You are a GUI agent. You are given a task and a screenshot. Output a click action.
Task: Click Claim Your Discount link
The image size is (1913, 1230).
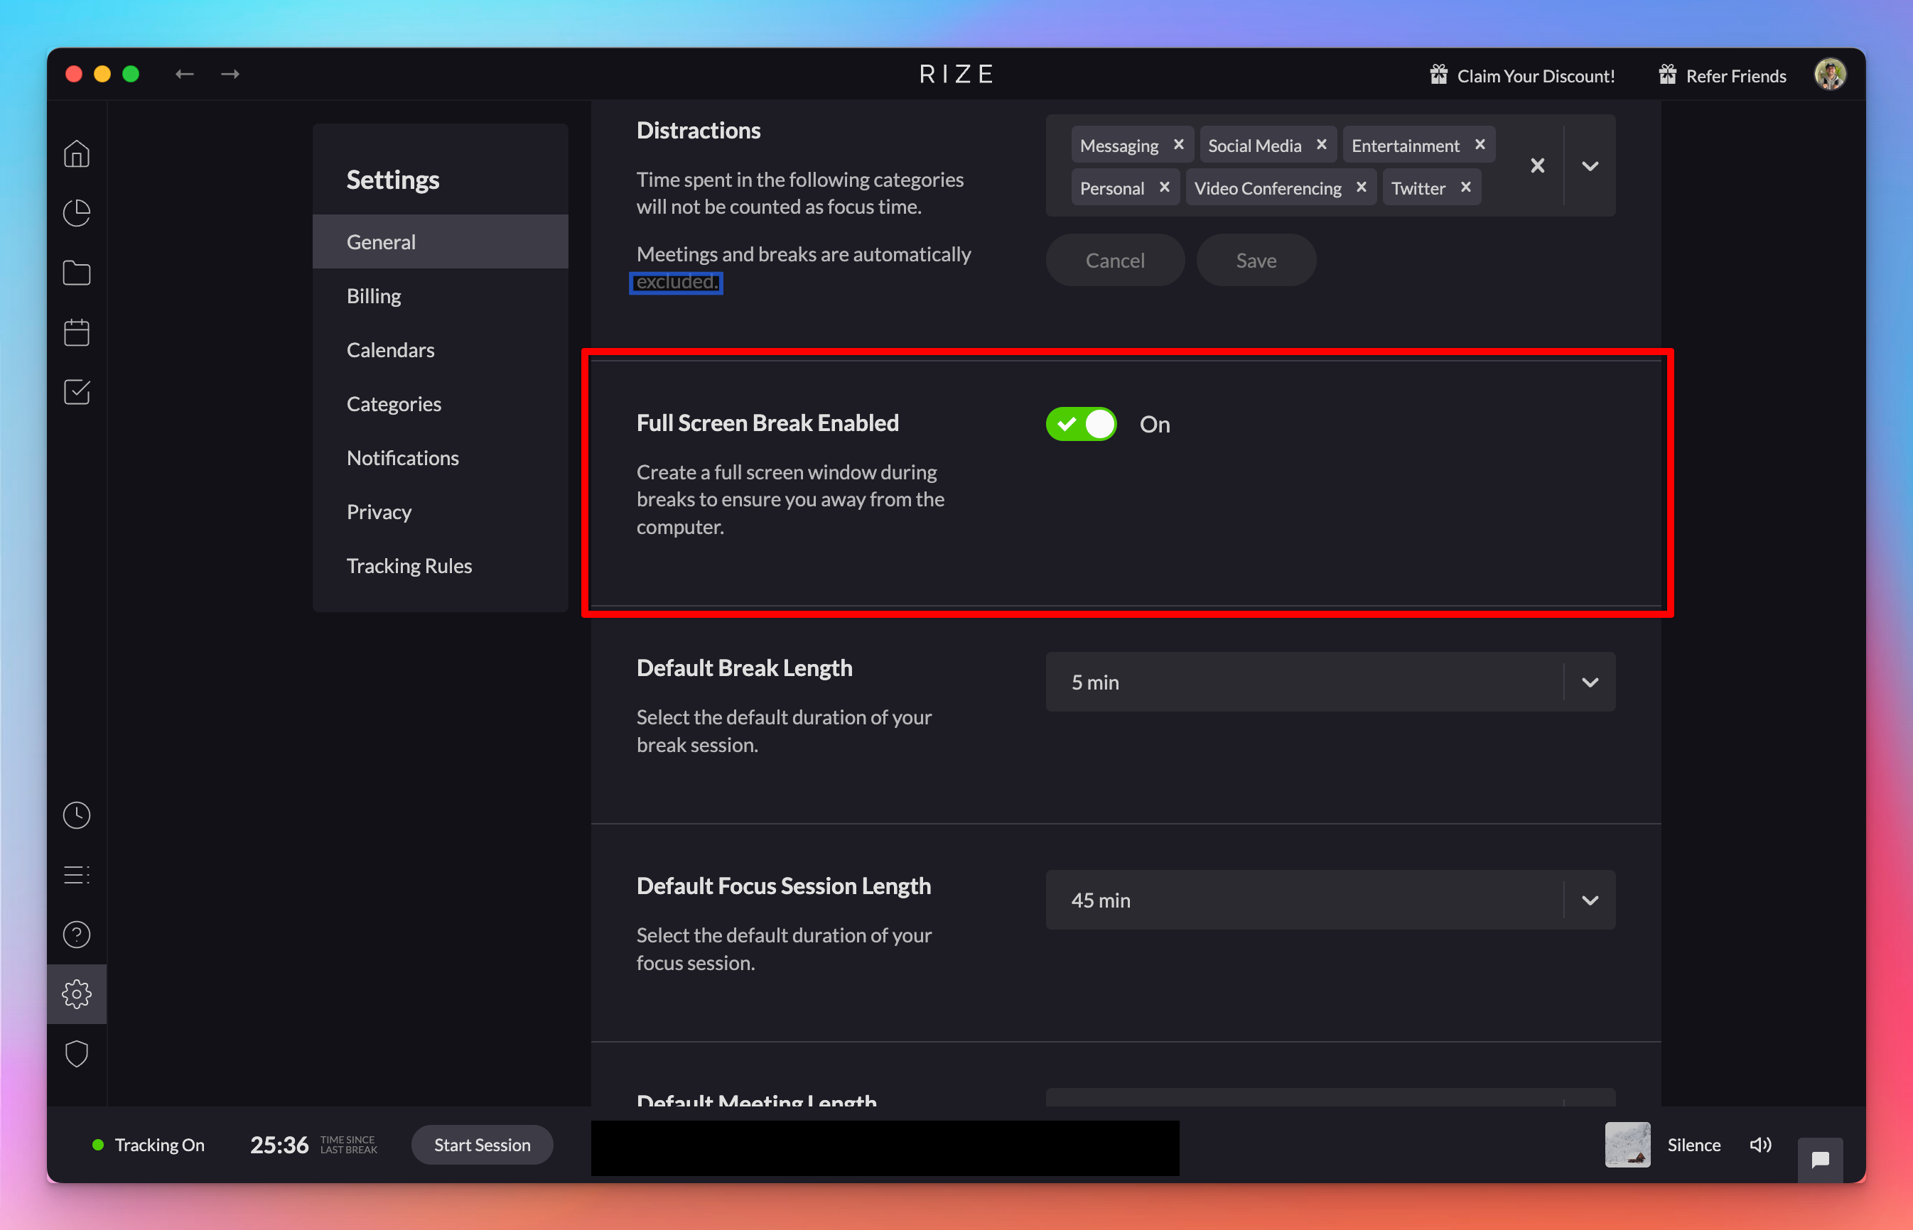(x=1536, y=76)
